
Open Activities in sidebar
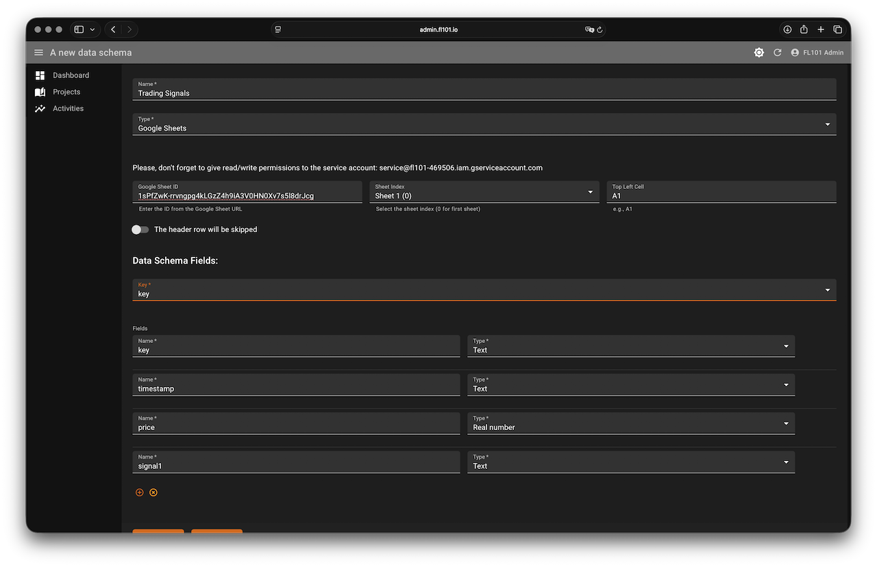pyautogui.click(x=68, y=108)
